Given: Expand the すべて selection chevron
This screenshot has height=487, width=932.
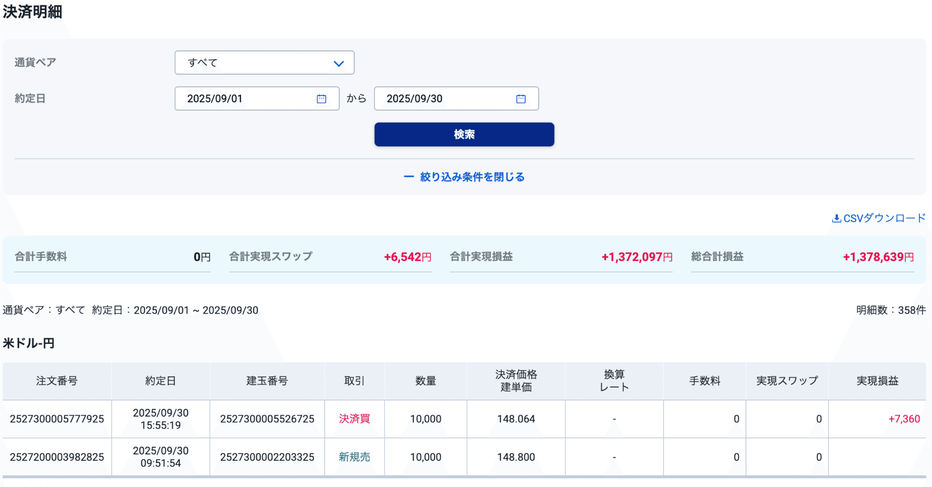Looking at the screenshot, I should tap(338, 63).
